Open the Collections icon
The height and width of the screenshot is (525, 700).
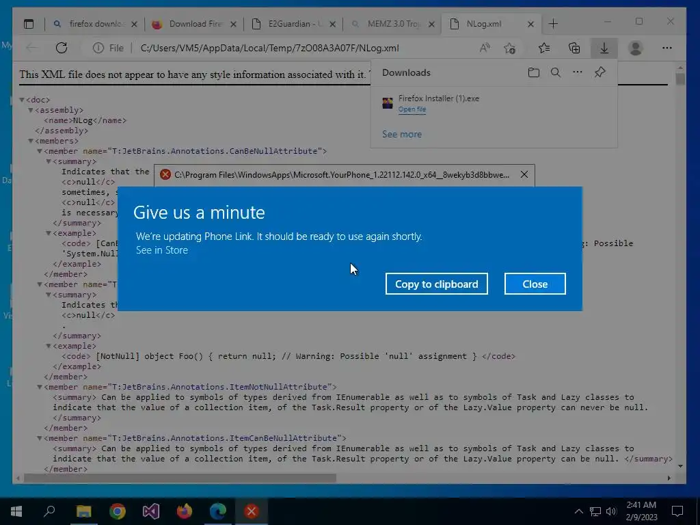tap(574, 49)
